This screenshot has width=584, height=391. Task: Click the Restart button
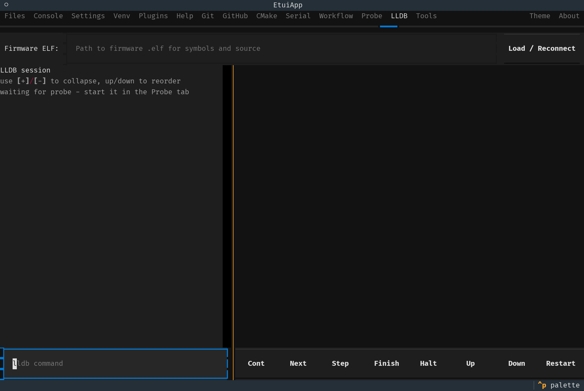click(561, 363)
